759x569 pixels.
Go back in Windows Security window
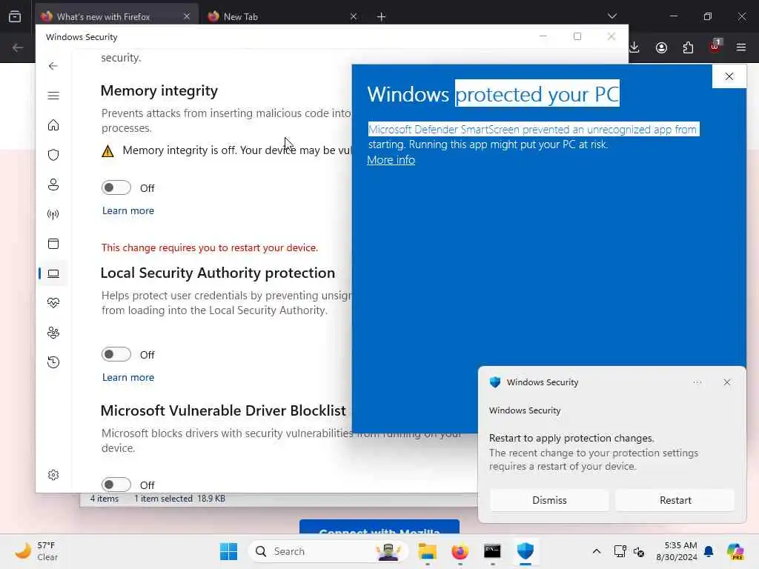[x=53, y=66]
